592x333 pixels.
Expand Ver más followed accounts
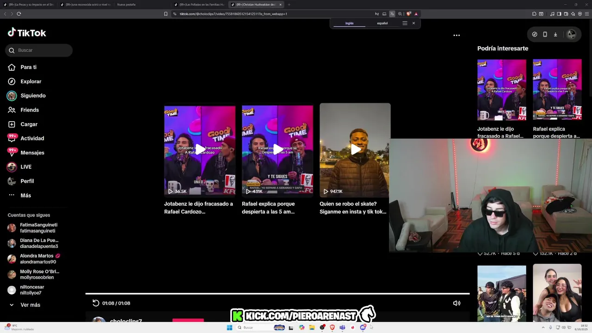pos(24,305)
